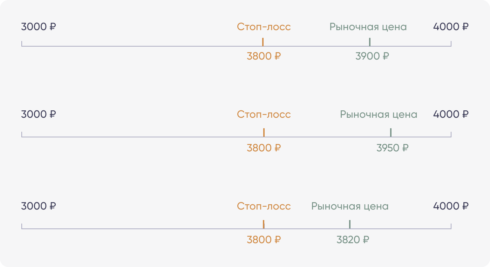Click the 'Стоп-лосс' label on the top scale
490x267 pixels.
point(264,27)
